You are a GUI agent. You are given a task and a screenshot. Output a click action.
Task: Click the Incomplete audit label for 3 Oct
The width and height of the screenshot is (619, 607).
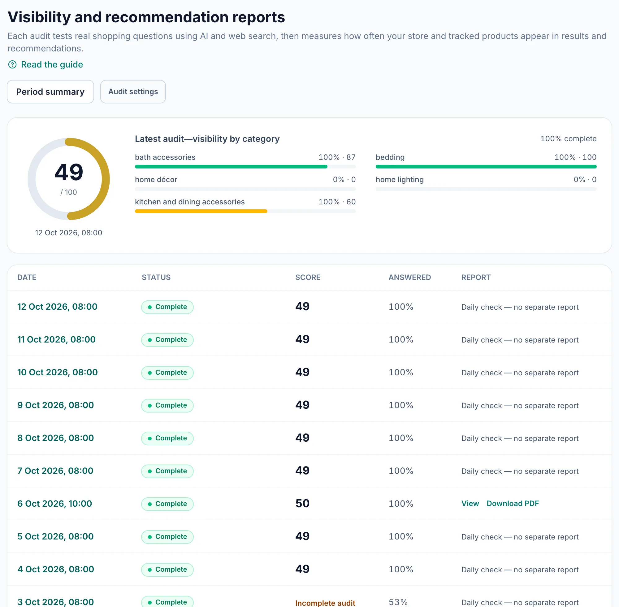[x=325, y=603]
